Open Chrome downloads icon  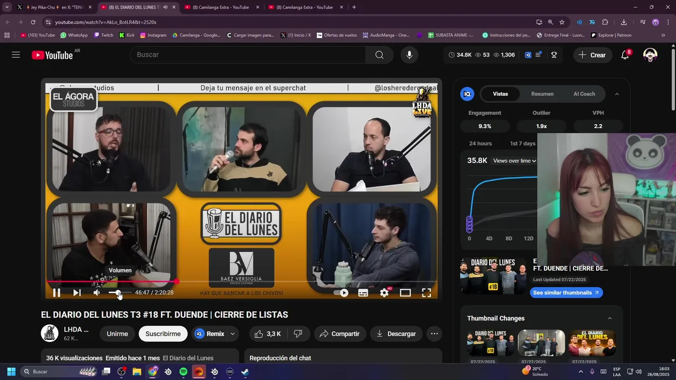624,22
